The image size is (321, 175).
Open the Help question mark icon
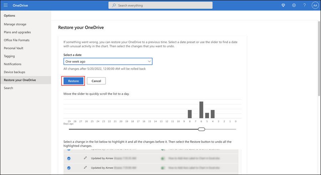[x=305, y=5]
